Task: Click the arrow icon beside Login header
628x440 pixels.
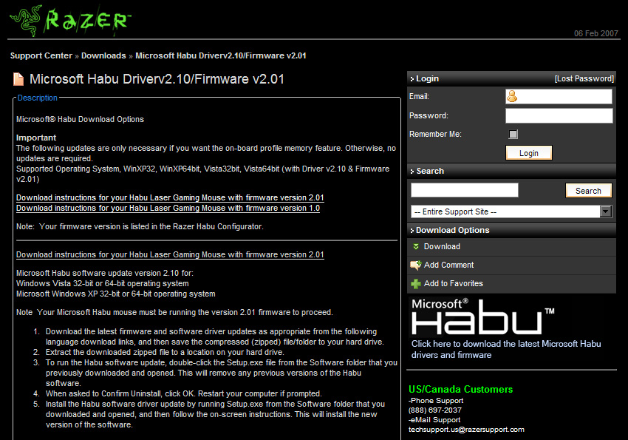Action: click(x=412, y=79)
